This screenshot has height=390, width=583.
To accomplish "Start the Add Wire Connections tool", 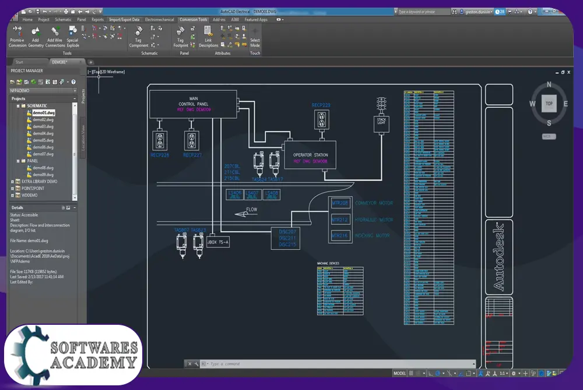I will [x=55, y=36].
